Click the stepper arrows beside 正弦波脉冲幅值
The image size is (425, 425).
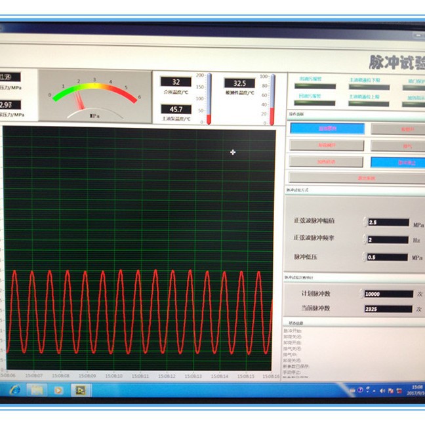(x=365, y=222)
